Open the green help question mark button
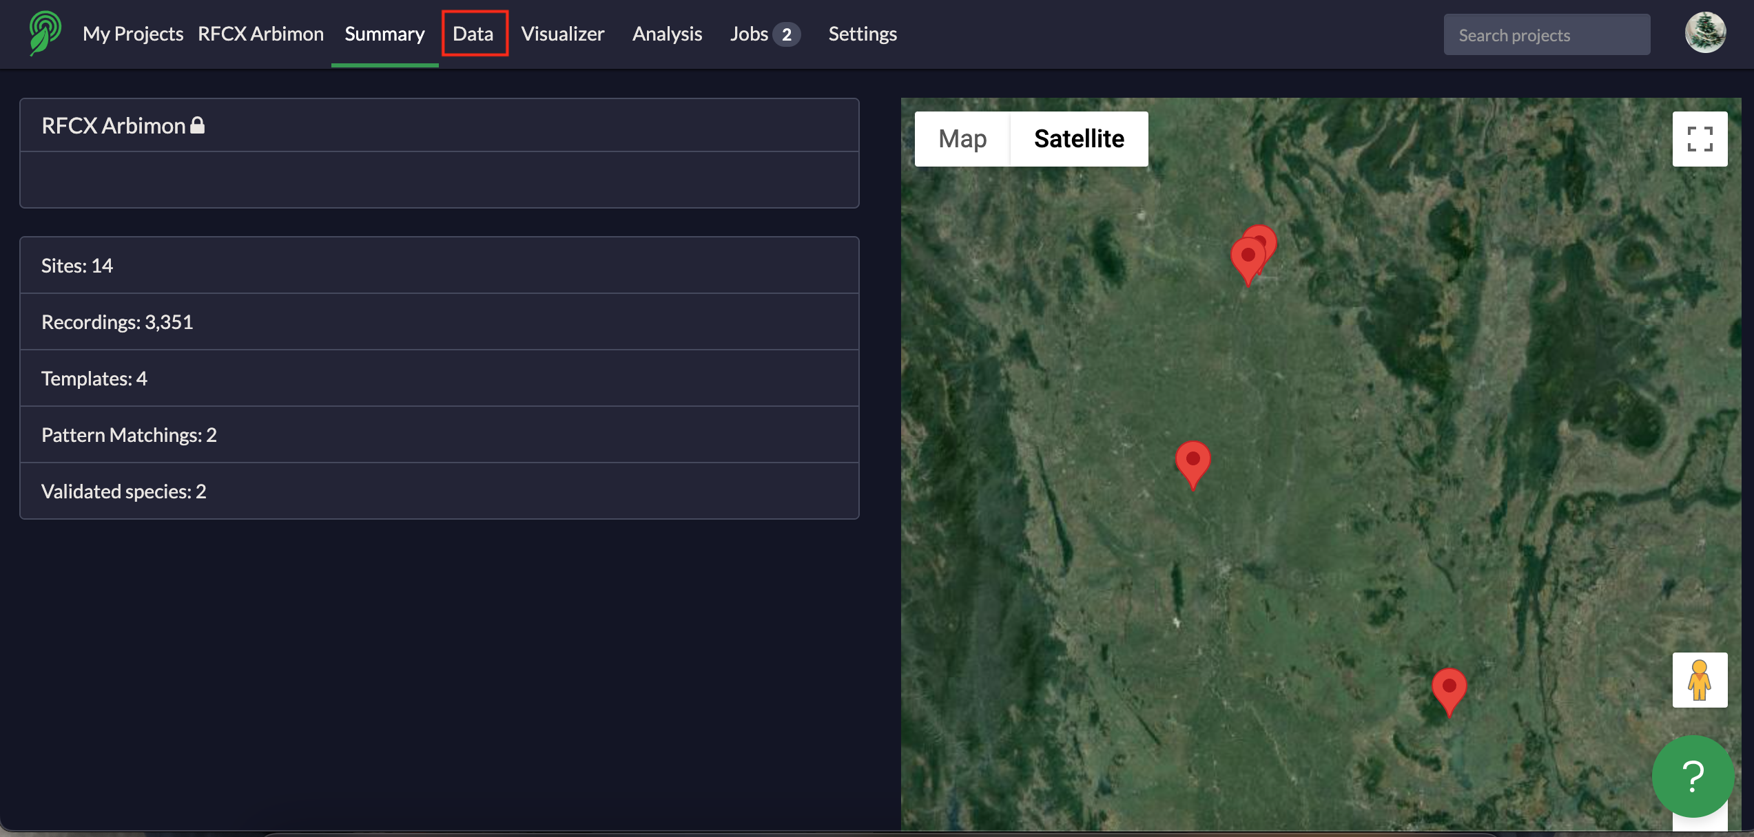Image resolution: width=1754 pixels, height=837 pixels. [x=1692, y=776]
